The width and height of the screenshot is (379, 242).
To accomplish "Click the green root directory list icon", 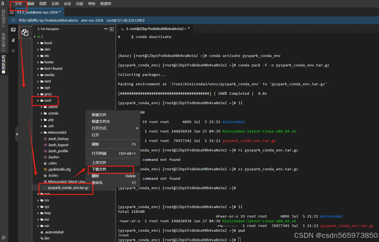I will click(x=38, y=37).
